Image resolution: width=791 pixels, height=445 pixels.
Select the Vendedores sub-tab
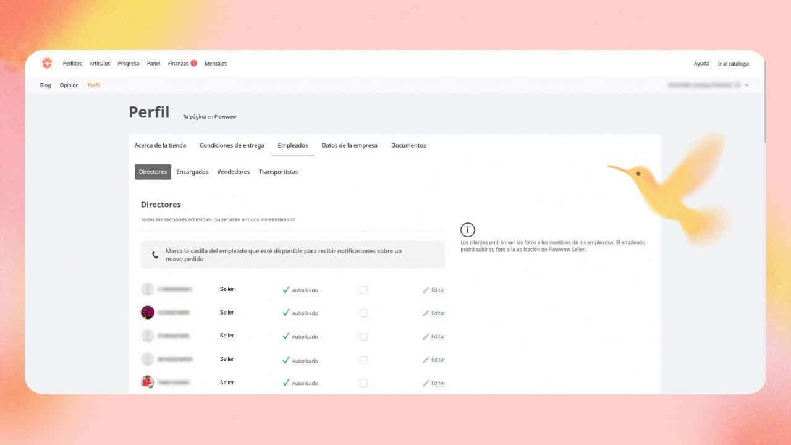click(234, 172)
